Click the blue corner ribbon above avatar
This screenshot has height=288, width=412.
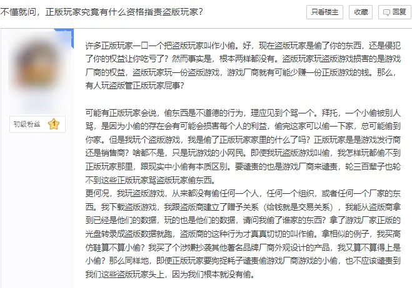click(66, 36)
